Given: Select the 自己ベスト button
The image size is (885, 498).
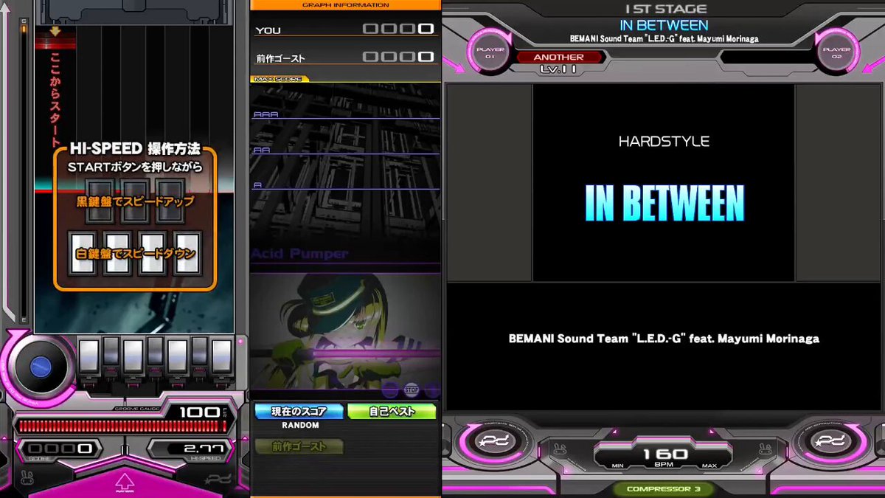Looking at the screenshot, I should [x=392, y=412].
